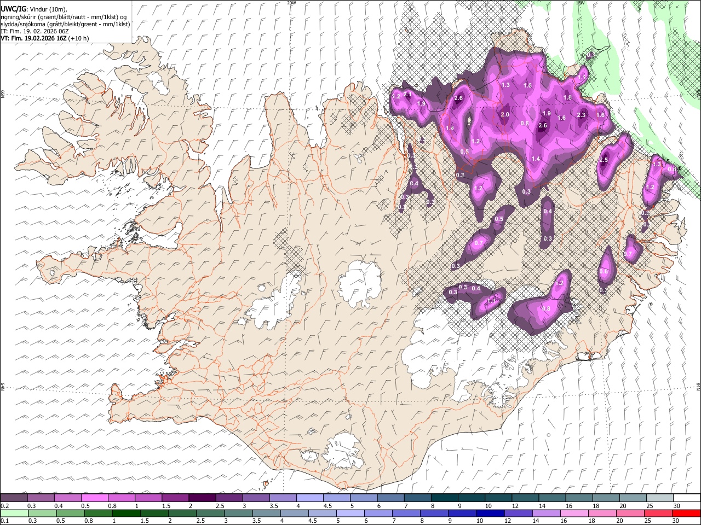701x525 pixels.
Task: Click the pale grey 25 snow legend swatch
Action: coord(659,498)
